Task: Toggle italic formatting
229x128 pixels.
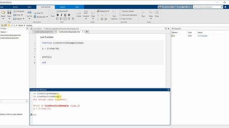Action: point(62,15)
